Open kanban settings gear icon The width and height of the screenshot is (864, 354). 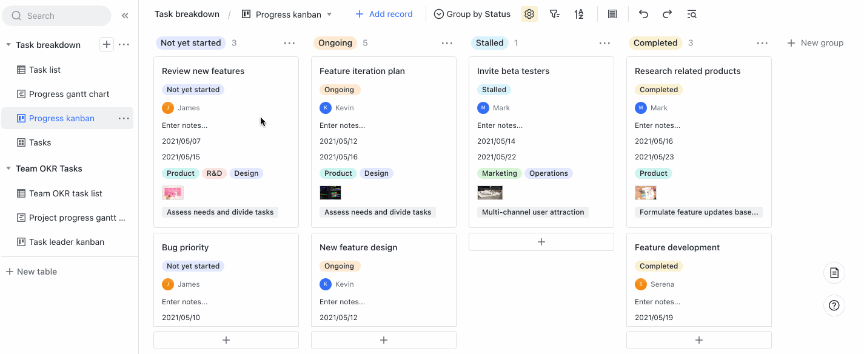[x=529, y=14]
